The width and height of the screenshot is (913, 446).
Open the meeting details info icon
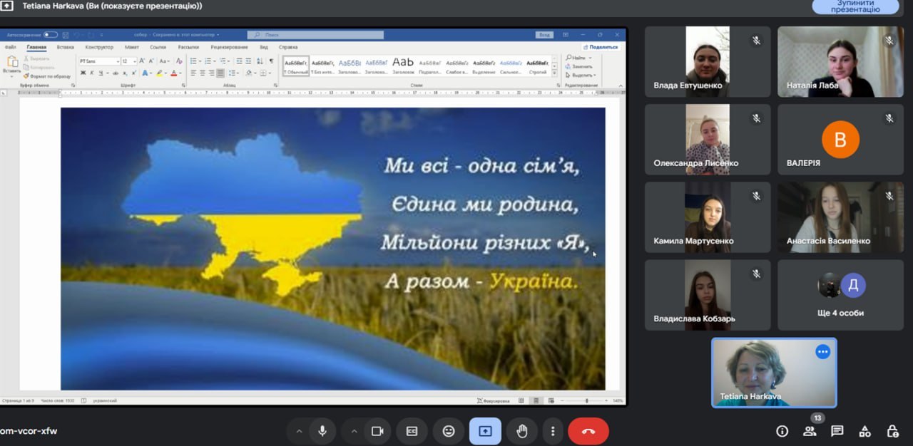click(x=782, y=431)
